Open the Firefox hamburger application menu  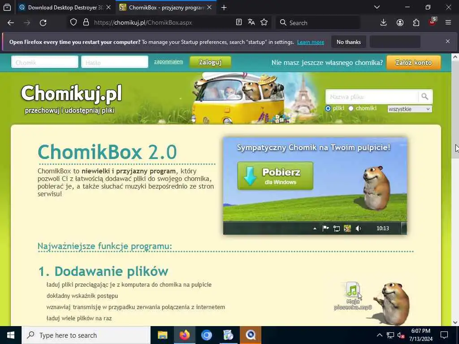pos(448,22)
